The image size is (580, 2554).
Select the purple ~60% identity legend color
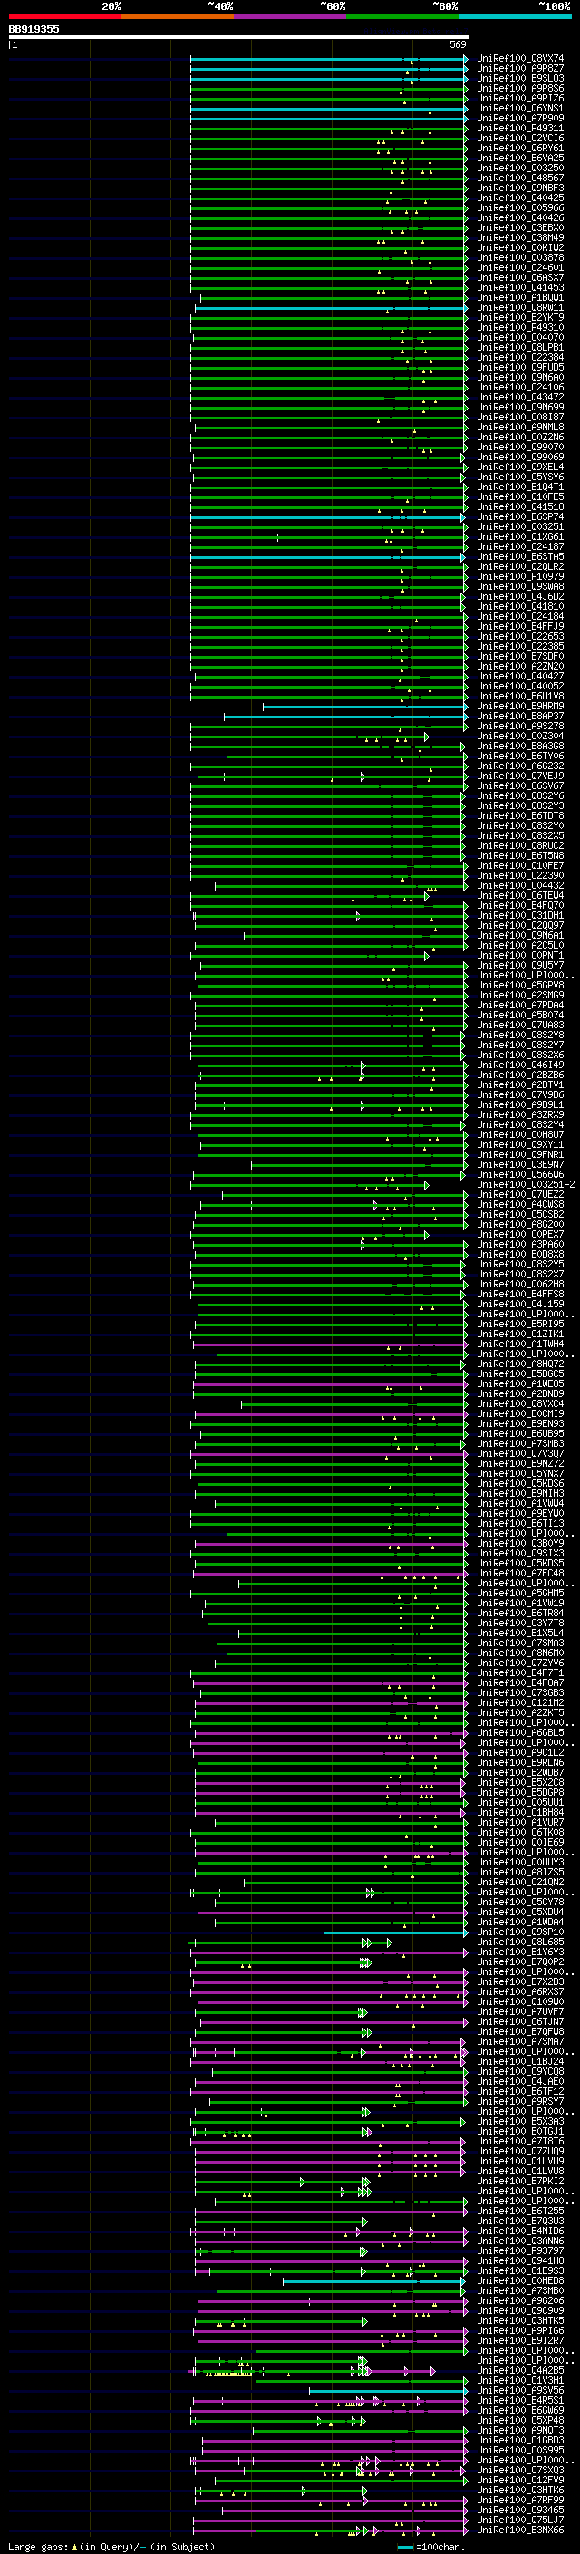pyautogui.click(x=291, y=16)
